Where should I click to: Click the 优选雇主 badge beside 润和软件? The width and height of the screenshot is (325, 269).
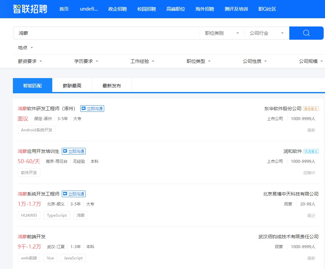(x=311, y=152)
